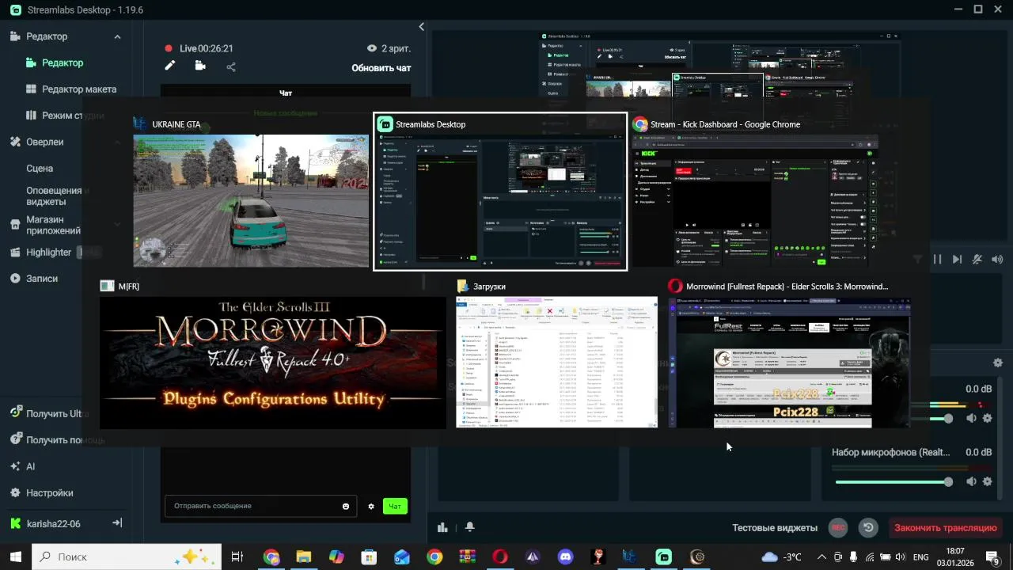Open the mixer settings gear icon
This screenshot has width=1013, height=570.
[x=998, y=363]
